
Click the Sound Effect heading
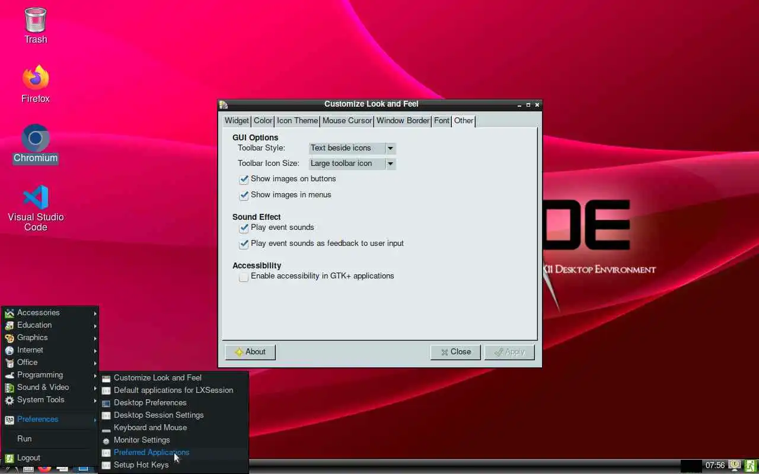257,217
